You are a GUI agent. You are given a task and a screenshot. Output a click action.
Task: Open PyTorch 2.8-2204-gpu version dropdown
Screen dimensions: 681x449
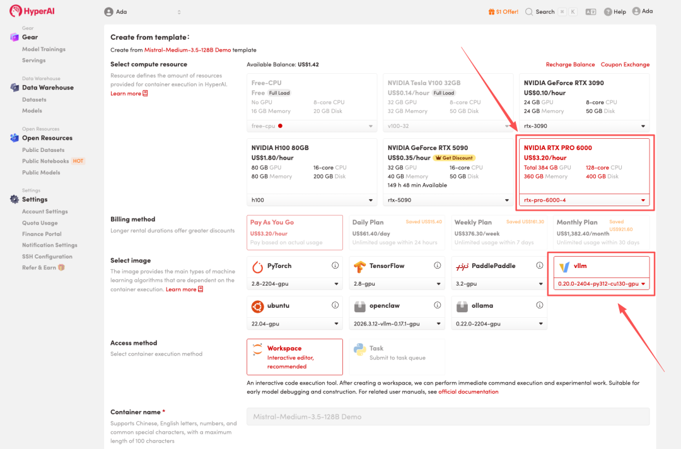(294, 284)
